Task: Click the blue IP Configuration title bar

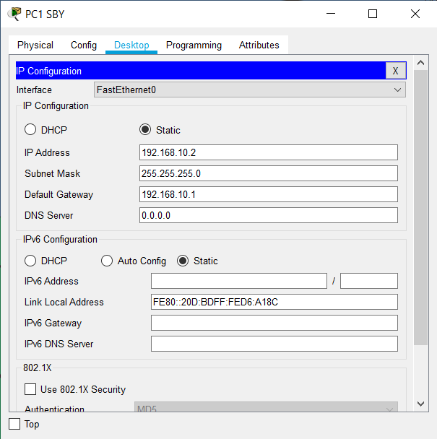Action: coord(201,71)
